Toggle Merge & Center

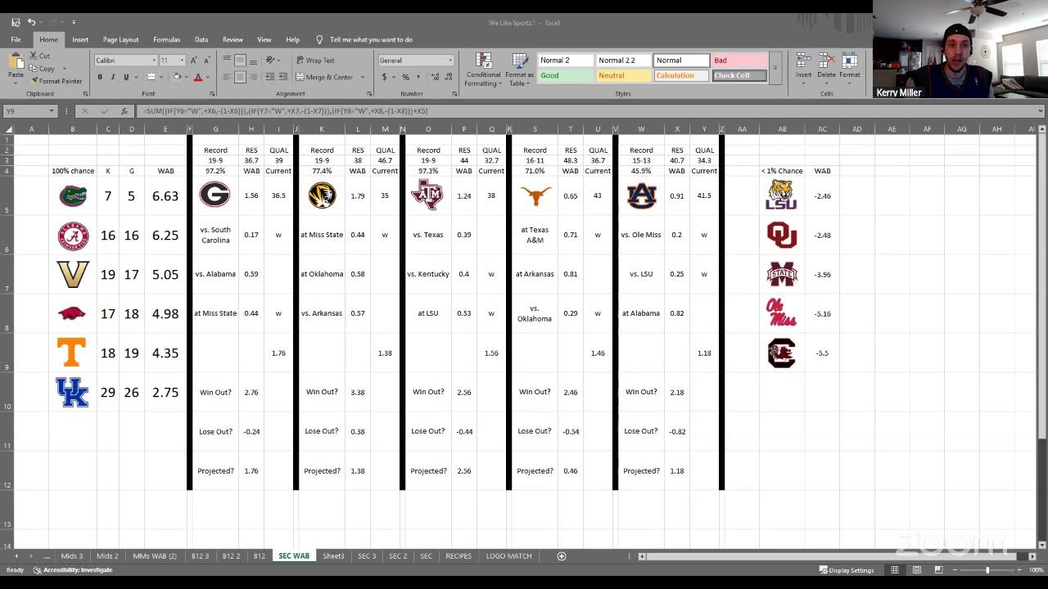324,77
